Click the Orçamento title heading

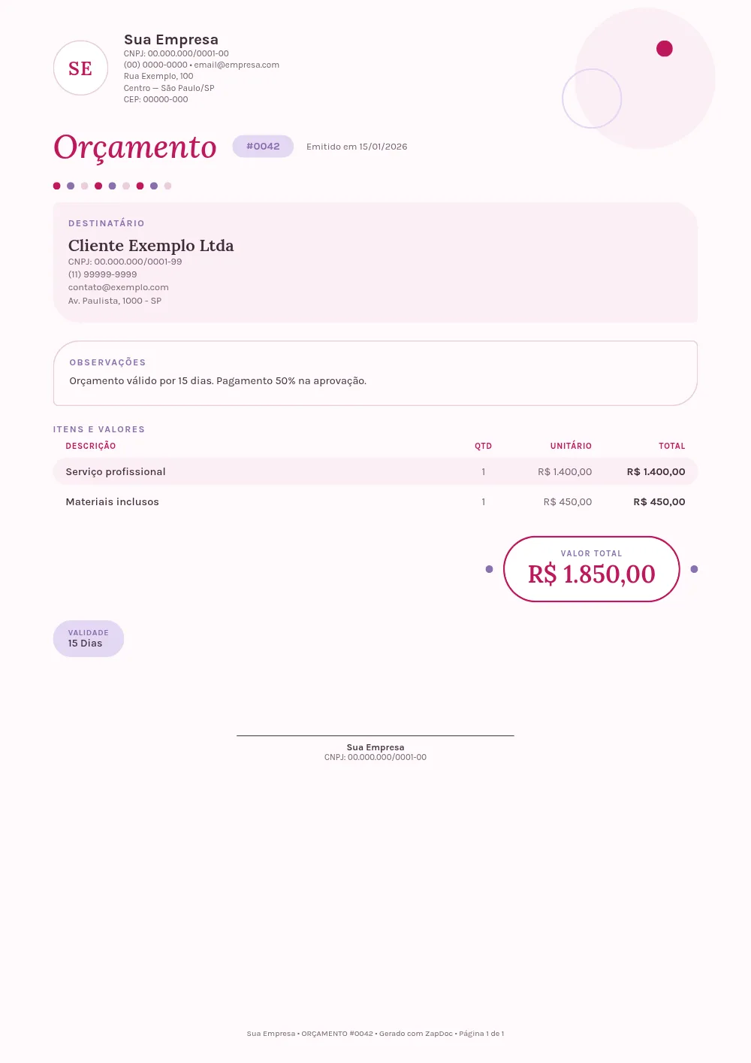pos(135,147)
